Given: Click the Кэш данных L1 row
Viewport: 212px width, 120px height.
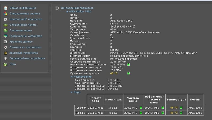Looking at the screenshot, I should point(97,80).
